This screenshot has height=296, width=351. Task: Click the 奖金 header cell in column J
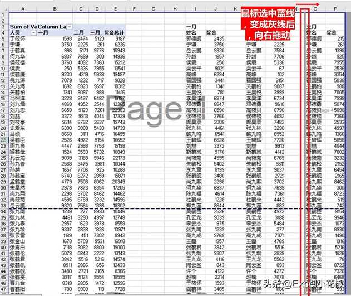212,33
